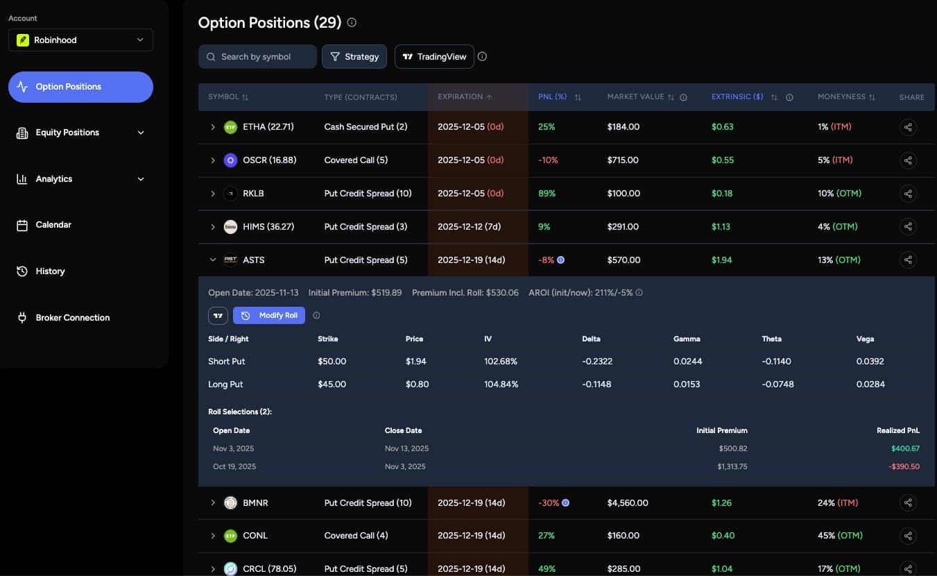
Task: Share the OSCR position
Action: point(908,160)
